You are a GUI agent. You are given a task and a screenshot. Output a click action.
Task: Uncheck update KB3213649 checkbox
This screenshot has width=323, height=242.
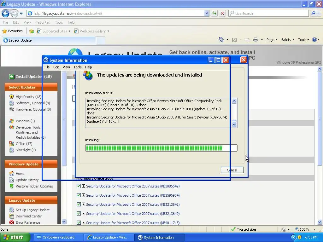(79, 214)
